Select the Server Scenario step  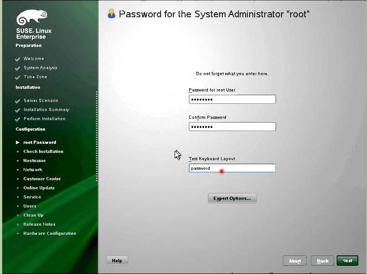pyautogui.click(x=41, y=101)
